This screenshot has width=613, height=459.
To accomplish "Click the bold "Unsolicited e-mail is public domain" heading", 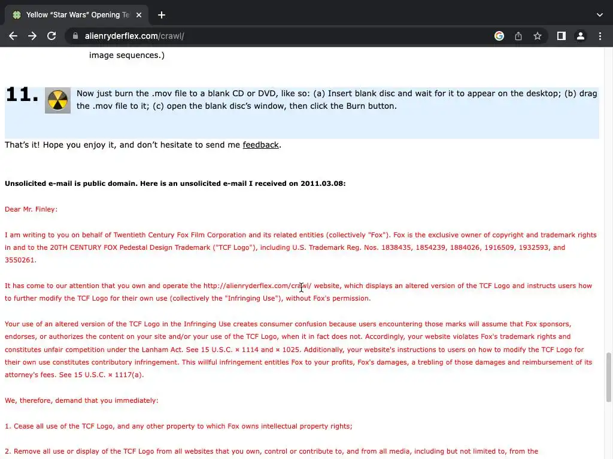I will [175, 183].
